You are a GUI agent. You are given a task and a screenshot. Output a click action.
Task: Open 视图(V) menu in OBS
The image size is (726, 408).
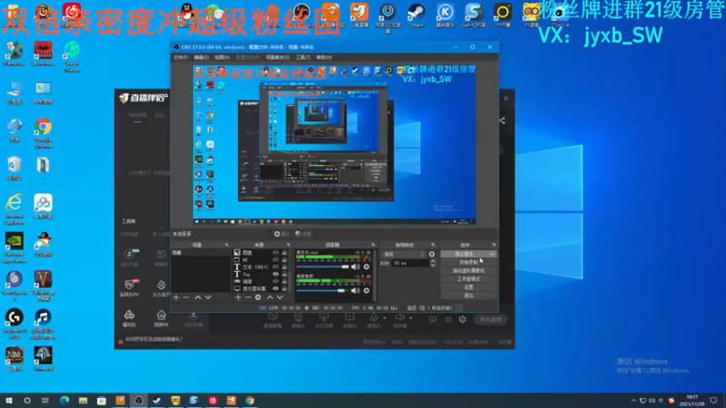222,57
